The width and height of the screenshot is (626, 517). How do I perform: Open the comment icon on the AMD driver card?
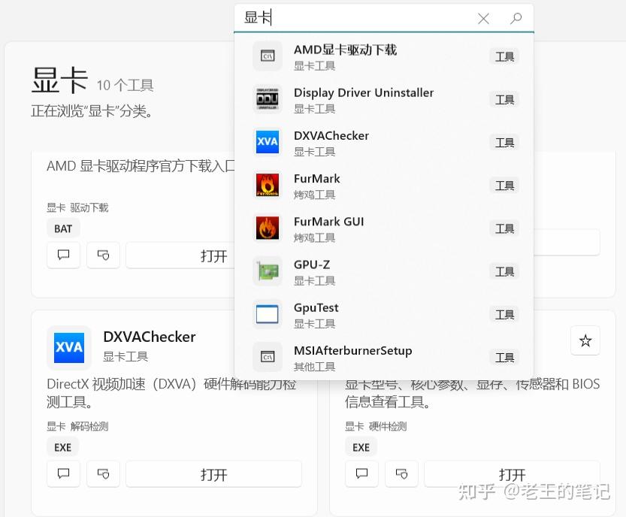pyautogui.click(x=63, y=255)
